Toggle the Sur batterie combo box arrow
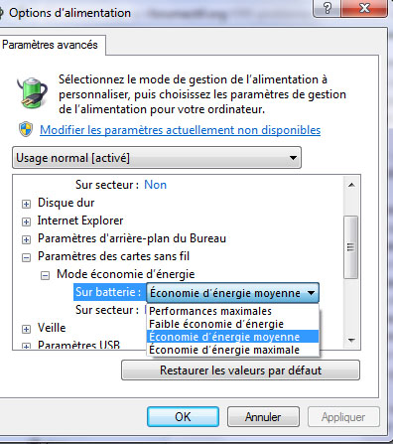 (x=311, y=293)
